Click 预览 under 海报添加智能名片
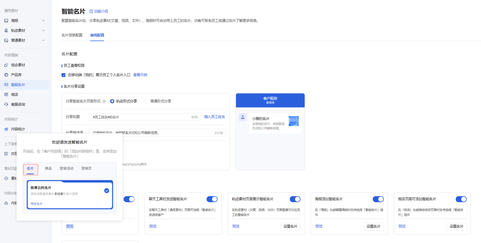 [319, 226]
